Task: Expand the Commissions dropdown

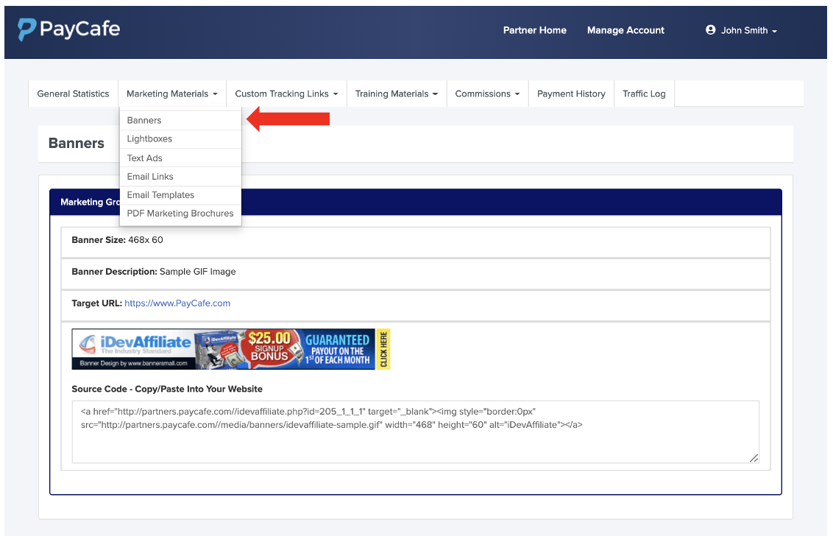Action: pos(487,94)
